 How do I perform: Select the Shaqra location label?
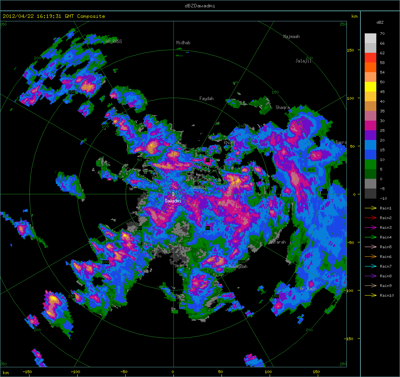282,107
